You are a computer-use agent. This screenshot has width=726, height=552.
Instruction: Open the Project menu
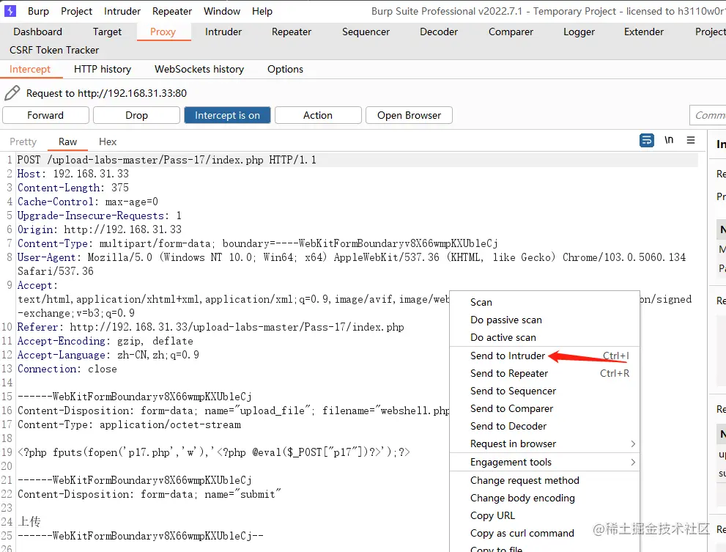(x=76, y=11)
